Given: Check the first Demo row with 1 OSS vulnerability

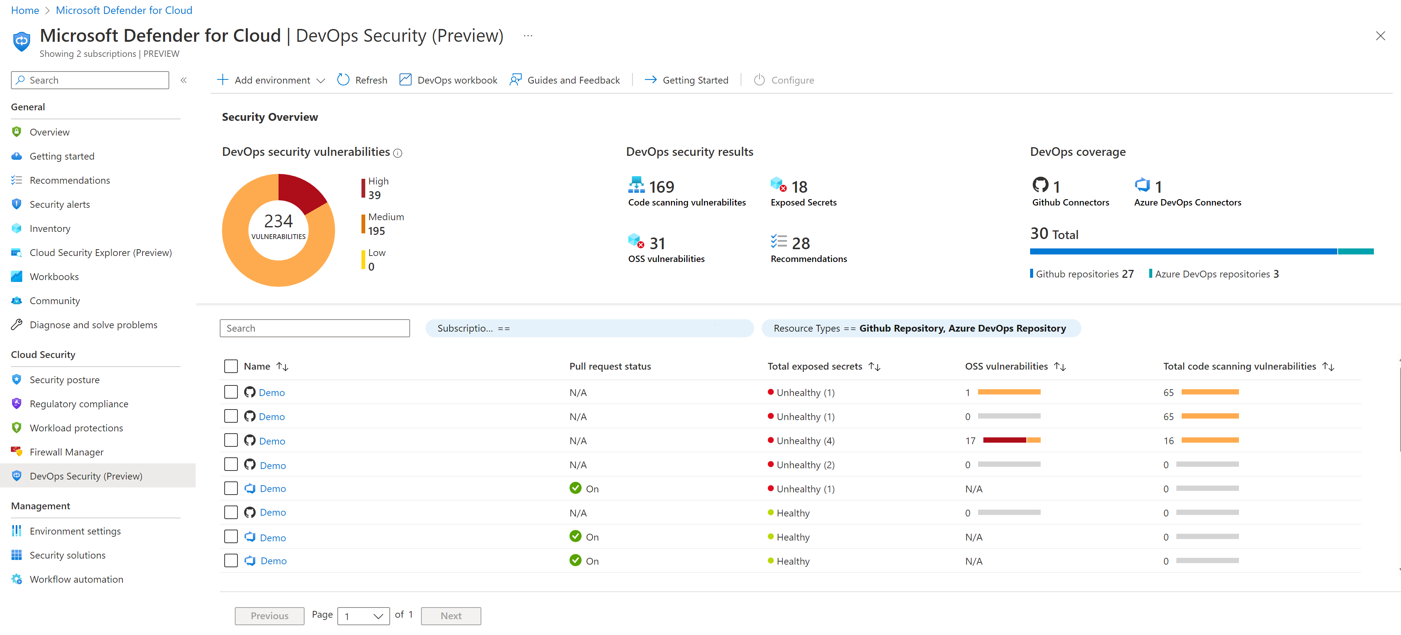Looking at the screenshot, I should [231, 392].
